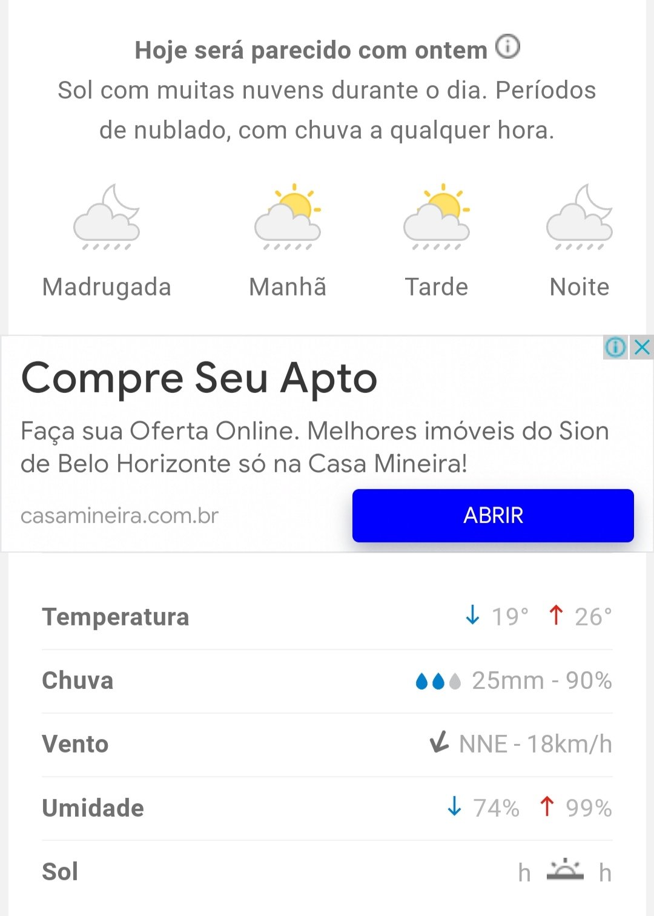The height and width of the screenshot is (916, 654).
Task: Tap the Tarde sun and rain icon
Action: [x=437, y=217]
